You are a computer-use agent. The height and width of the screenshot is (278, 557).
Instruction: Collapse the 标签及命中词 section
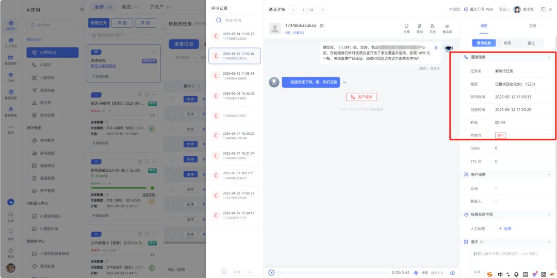click(x=549, y=215)
